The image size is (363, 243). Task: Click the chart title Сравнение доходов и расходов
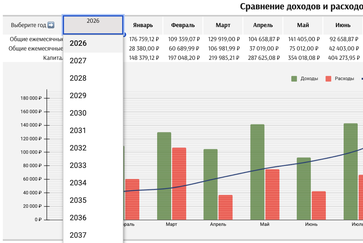point(301,7)
